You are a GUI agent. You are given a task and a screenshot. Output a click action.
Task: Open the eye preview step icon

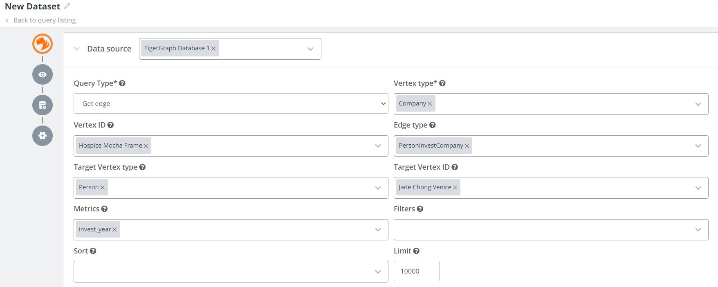coord(43,74)
